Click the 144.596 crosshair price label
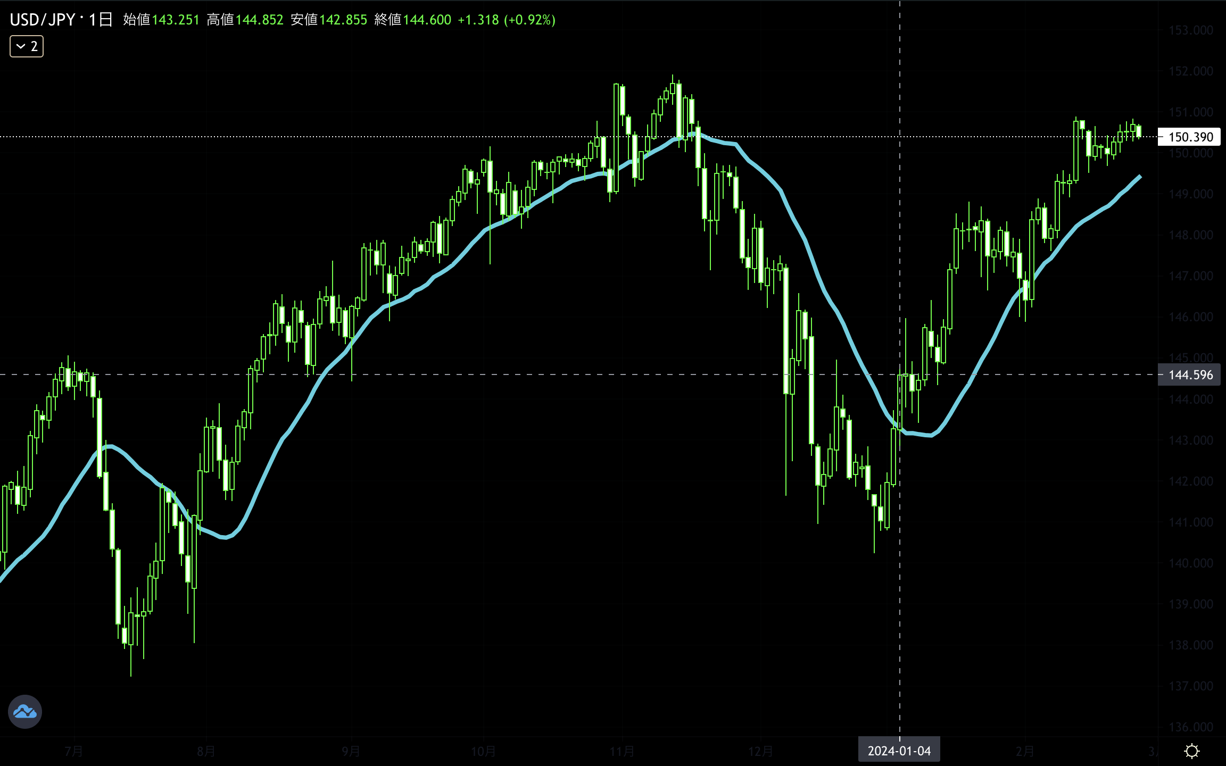This screenshot has height=766, width=1226. tap(1190, 374)
